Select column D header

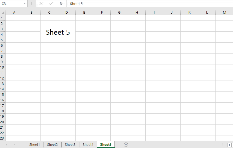(67, 13)
